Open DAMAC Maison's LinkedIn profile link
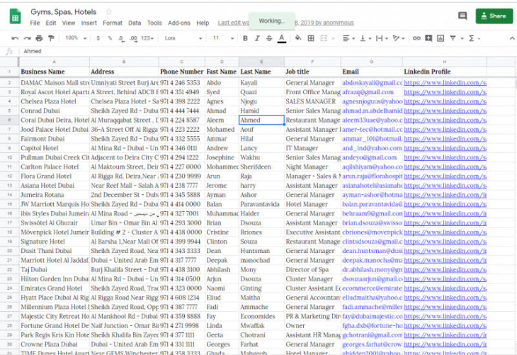 [444, 83]
